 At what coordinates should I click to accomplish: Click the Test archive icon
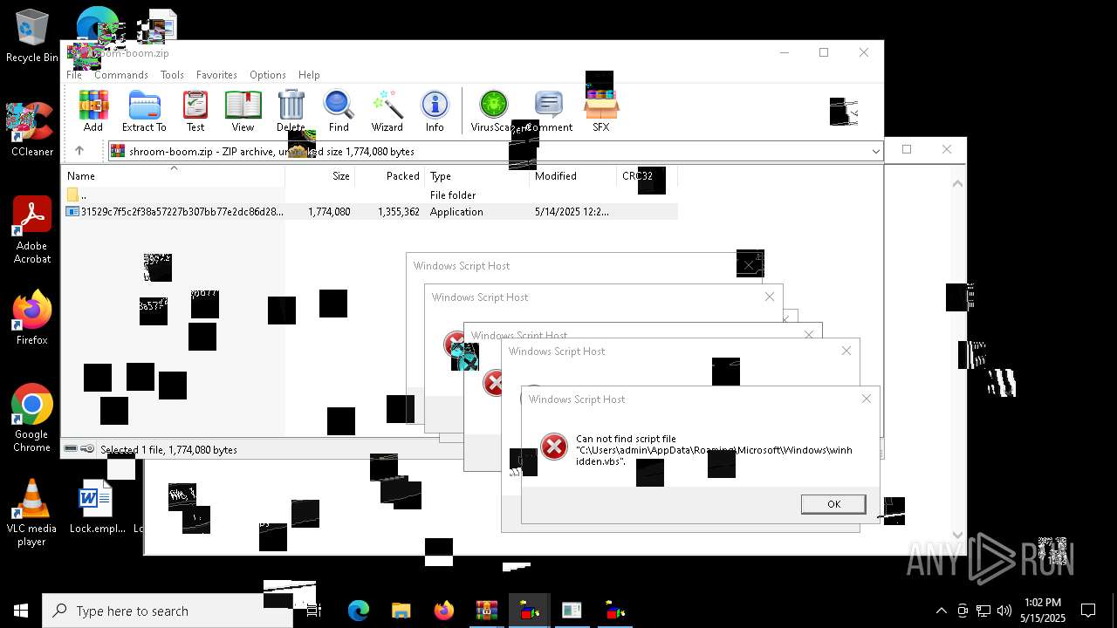click(x=195, y=111)
